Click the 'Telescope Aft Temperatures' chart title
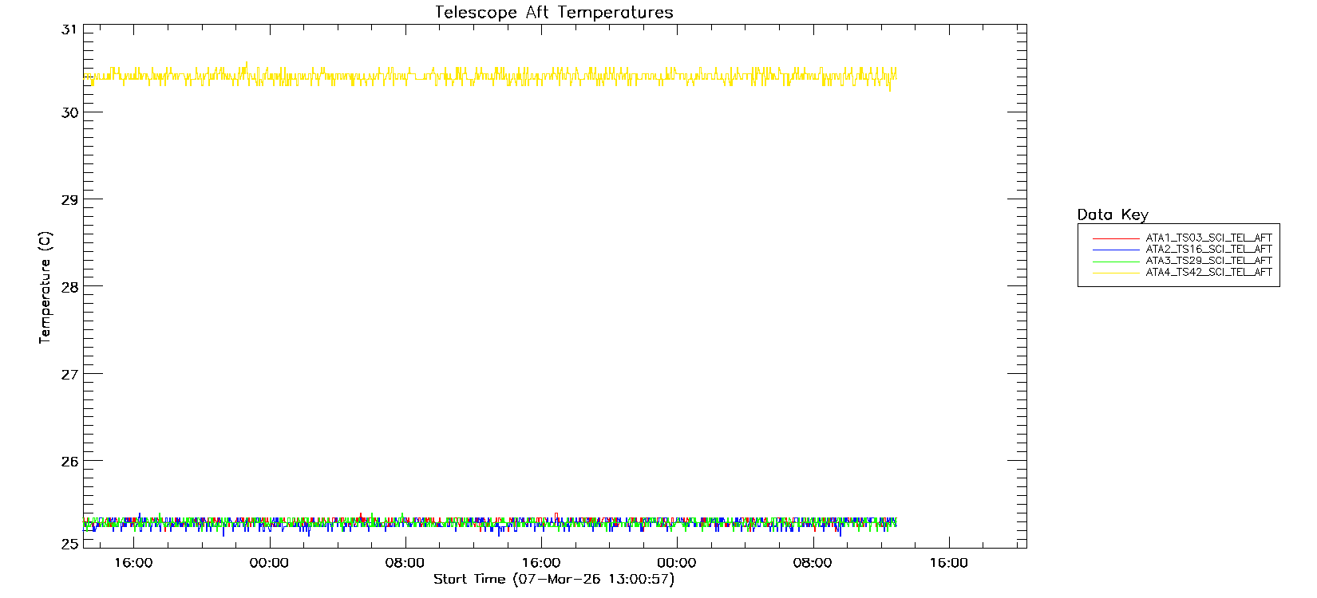Viewport: 1317px width, 598px height. pos(554,13)
